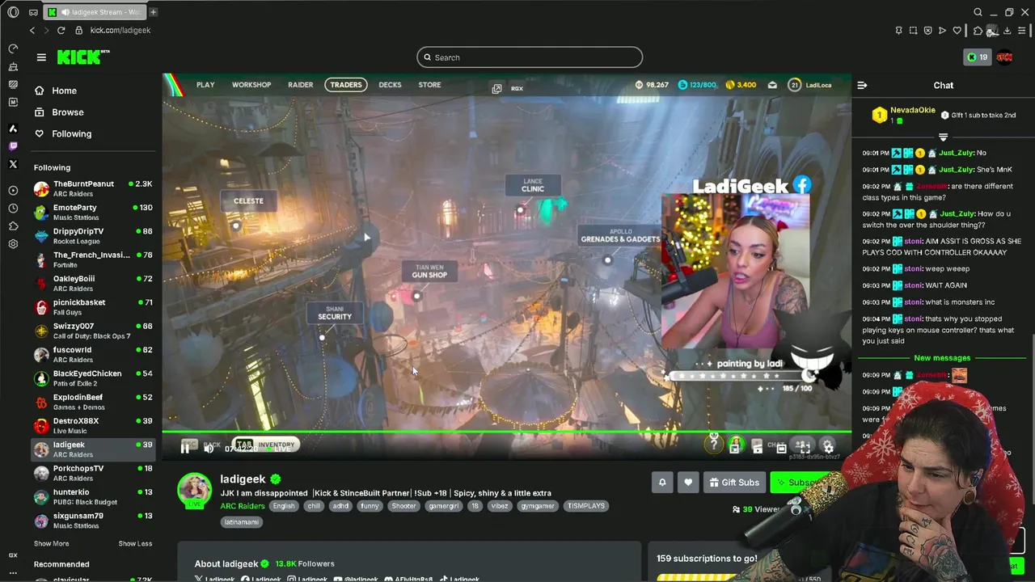Reload the kick.com page
Image resolution: width=1035 pixels, height=582 pixels.
(x=61, y=30)
